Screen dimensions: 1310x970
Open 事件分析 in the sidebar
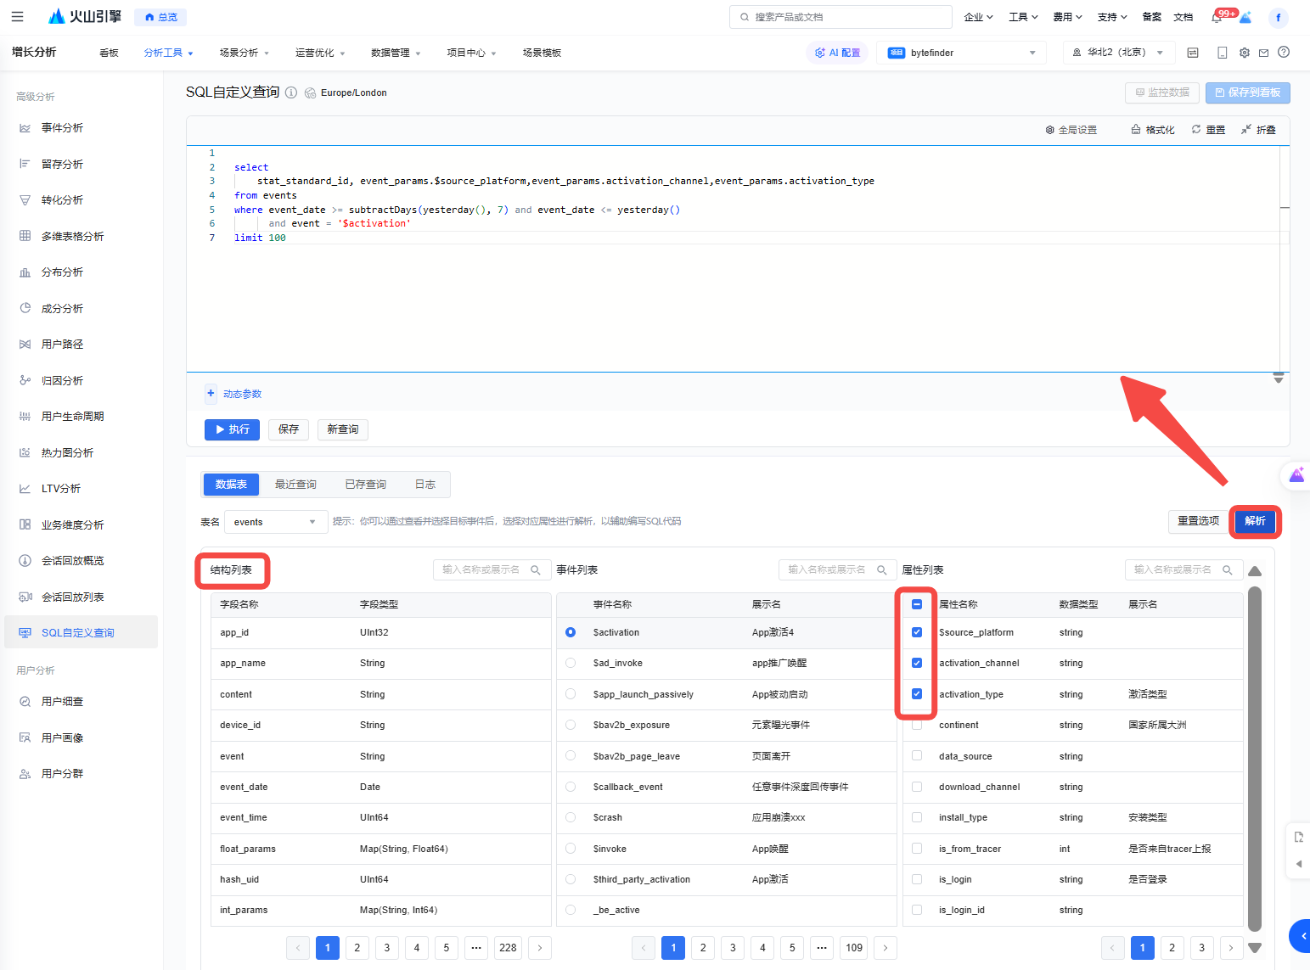pyautogui.click(x=62, y=128)
